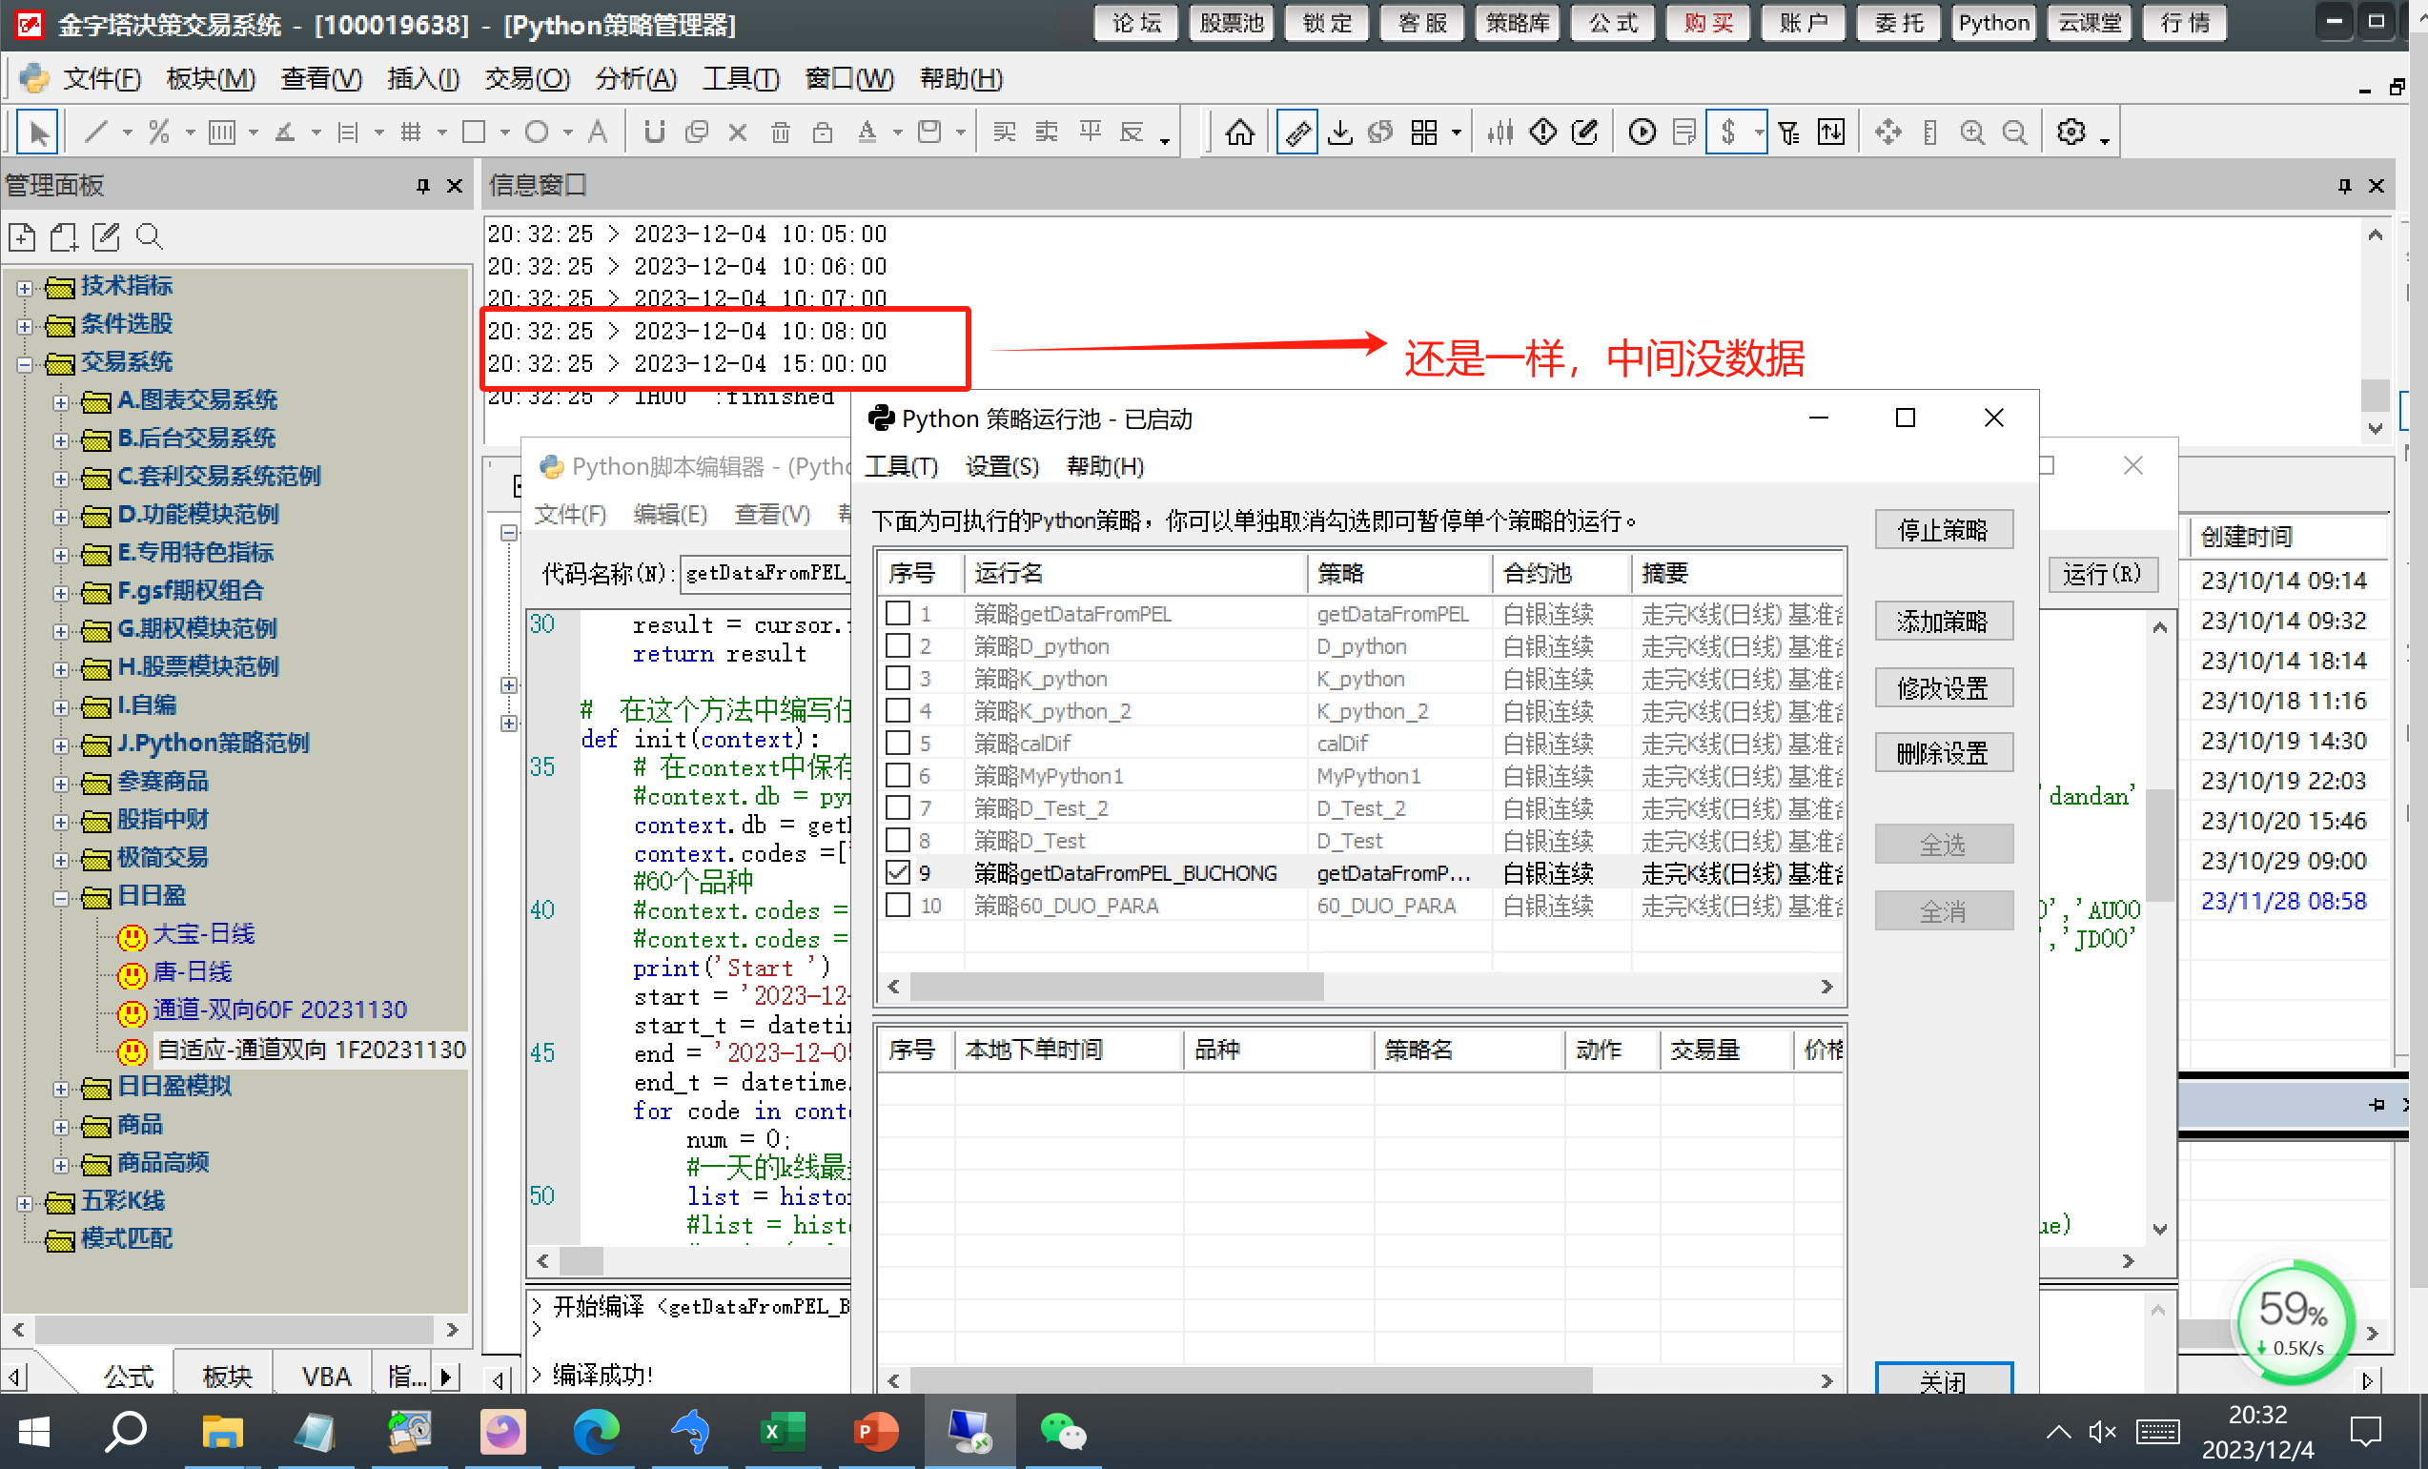The height and width of the screenshot is (1469, 2428).
Task: Open dropdown arrow next to grid layout icon
Action: click(1456, 133)
